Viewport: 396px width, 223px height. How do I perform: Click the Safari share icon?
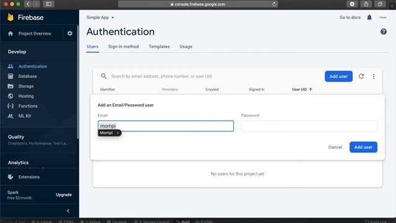click(366, 4)
